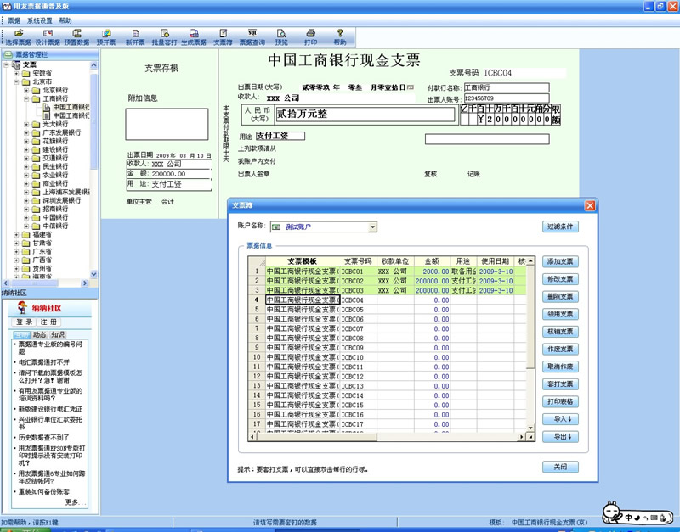Open the 票据 menu
This screenshot has width=680, height=532.
pos(14,20)
